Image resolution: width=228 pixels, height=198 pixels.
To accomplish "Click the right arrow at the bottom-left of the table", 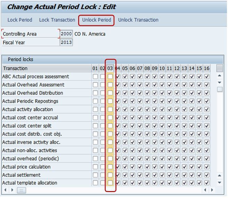I will (x=12, y=190).
